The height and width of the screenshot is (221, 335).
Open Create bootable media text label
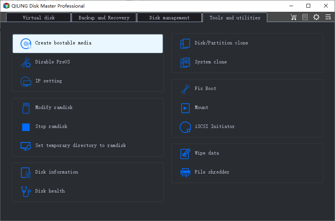[63, 43]
